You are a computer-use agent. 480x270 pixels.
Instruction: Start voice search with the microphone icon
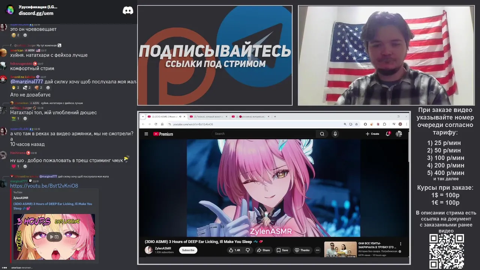click(x=335, y=134)
